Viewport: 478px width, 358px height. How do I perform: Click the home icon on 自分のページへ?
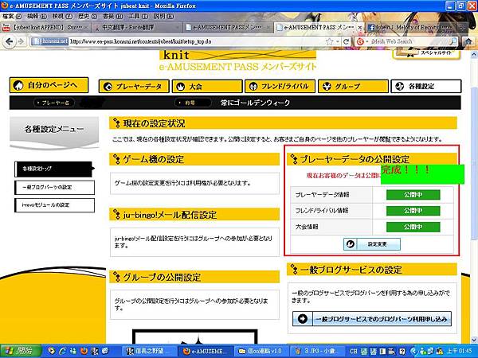tap(18, 85)
